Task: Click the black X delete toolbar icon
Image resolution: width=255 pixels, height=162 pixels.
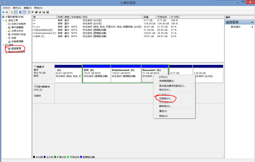Action: pos(33,12)
